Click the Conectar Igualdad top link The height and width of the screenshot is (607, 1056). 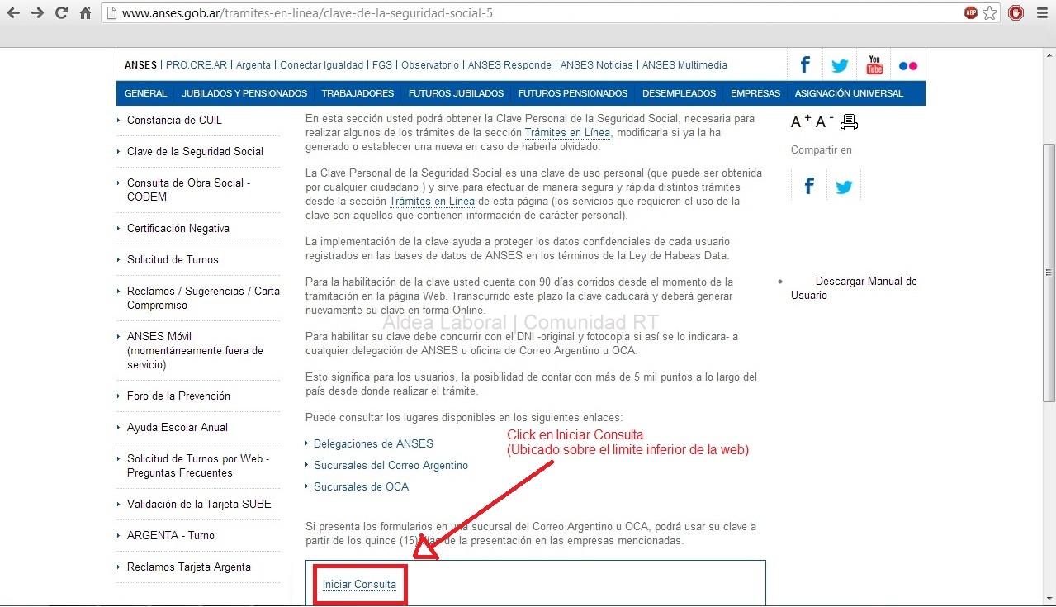tap(321, 65)
